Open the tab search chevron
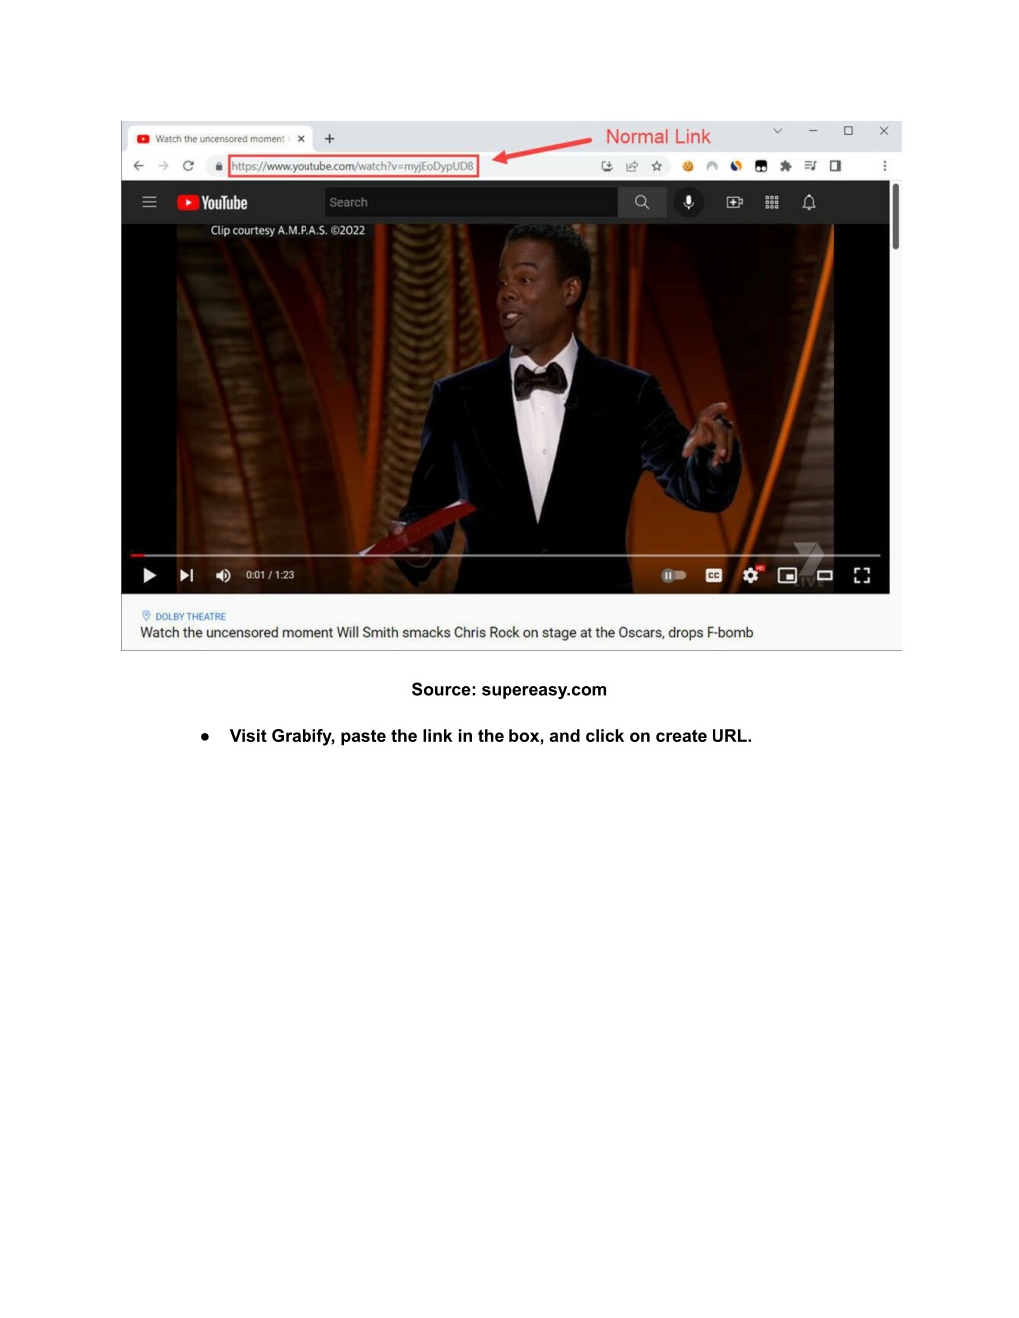Image resolution: width=1019 pixels, height=1318 pixels. [x=778, y=131]
